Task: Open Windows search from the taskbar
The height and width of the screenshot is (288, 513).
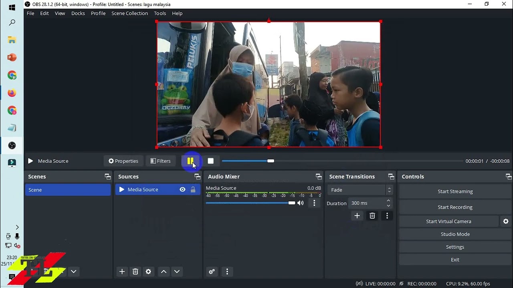Action: point(12,23)
